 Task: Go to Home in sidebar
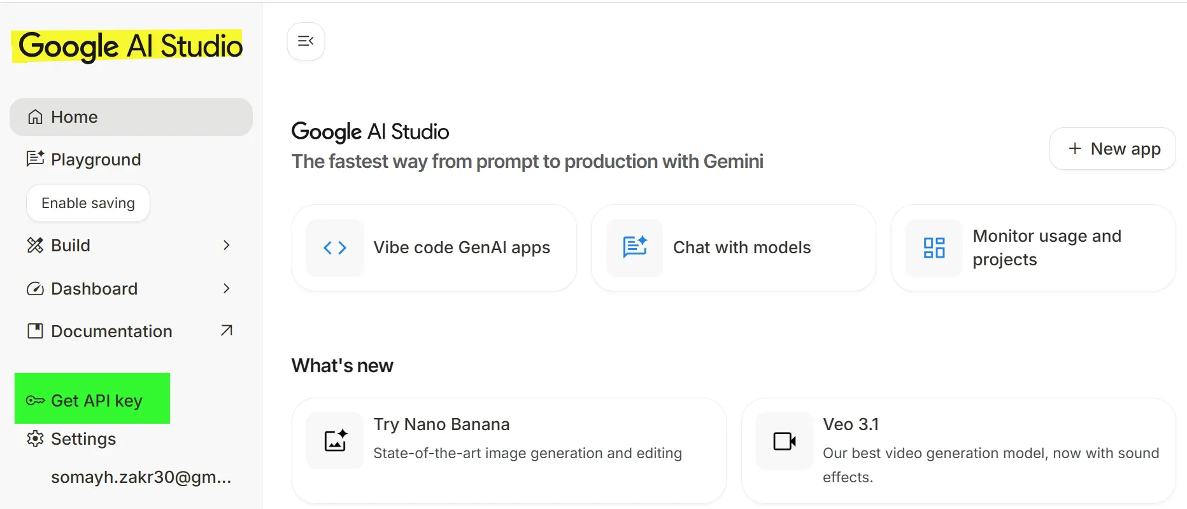pyautogui.click(x=131, y=117)
